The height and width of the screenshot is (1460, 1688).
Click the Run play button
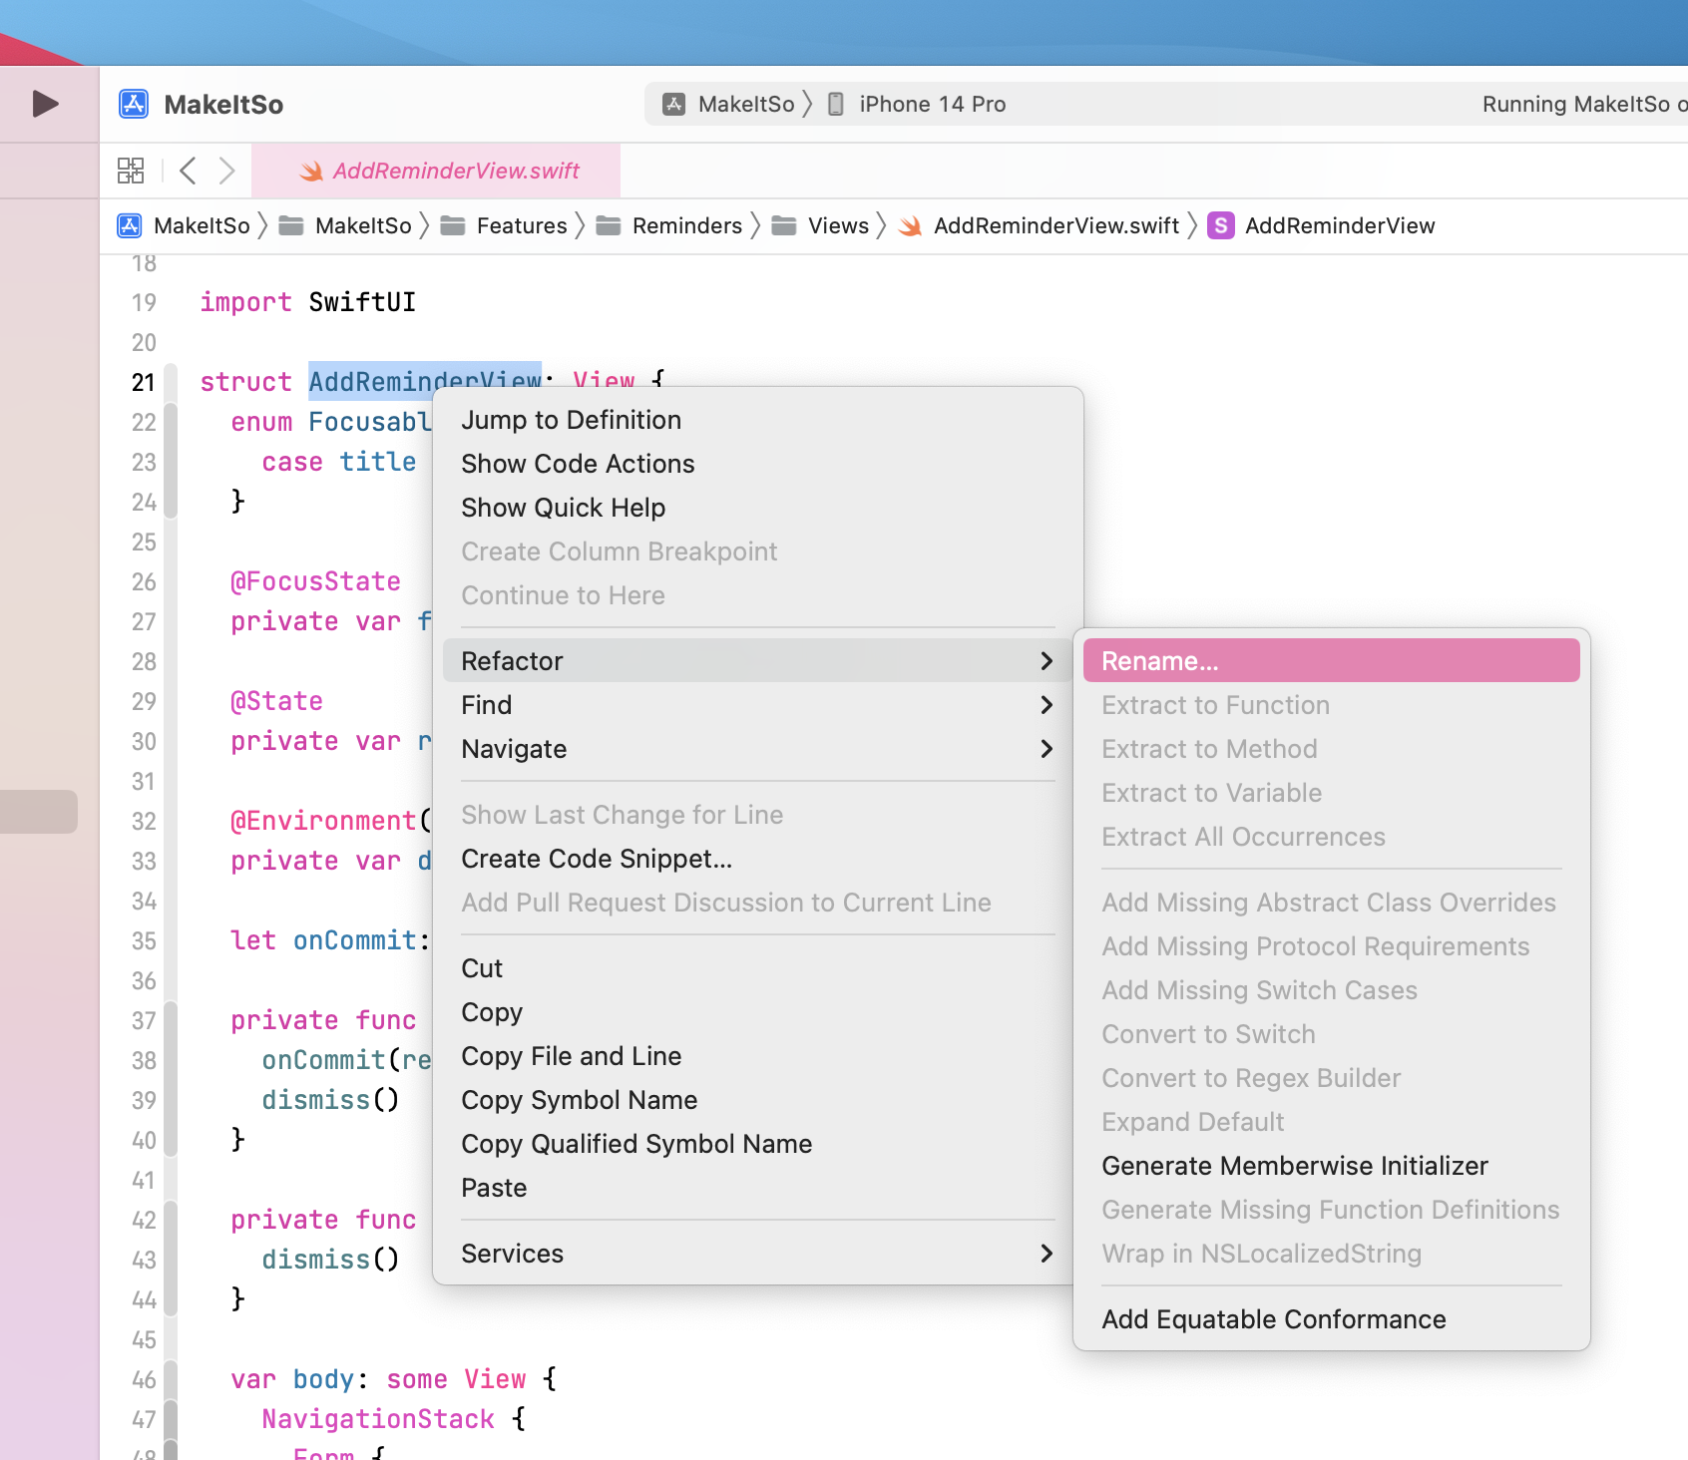45,104
